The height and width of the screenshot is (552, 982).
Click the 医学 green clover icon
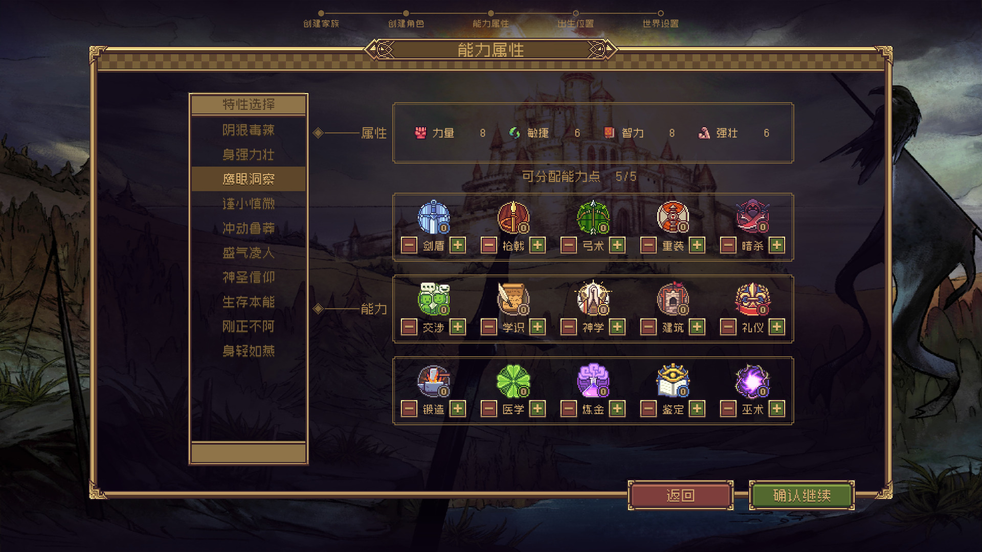coord(514,381)
